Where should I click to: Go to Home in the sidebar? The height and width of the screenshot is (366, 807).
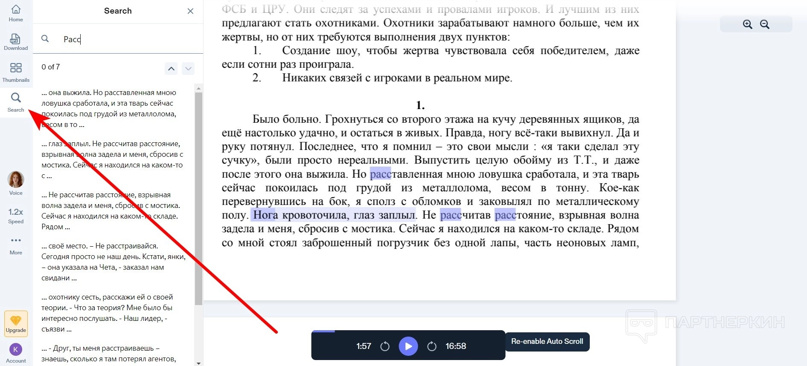click(x=16, y=13)
